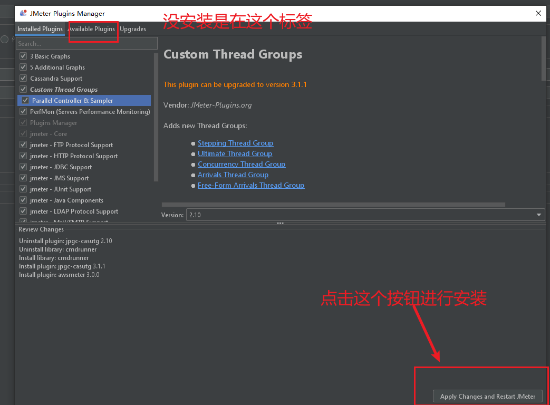This screenshot has width=550, height=405.
Task: Open the Ultimate Thread Group link
Action: pyautogui.click(x=235, y=153)
